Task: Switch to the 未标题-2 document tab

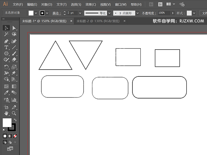Action: point(98,21)
